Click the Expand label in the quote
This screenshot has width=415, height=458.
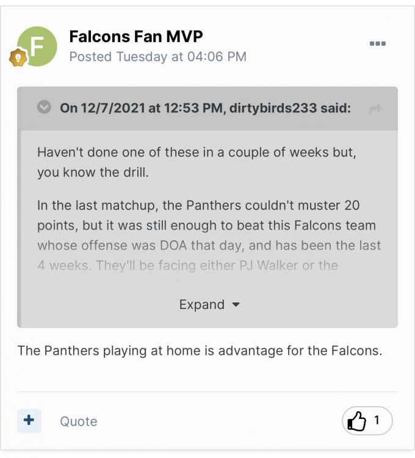tap(201, 304)
